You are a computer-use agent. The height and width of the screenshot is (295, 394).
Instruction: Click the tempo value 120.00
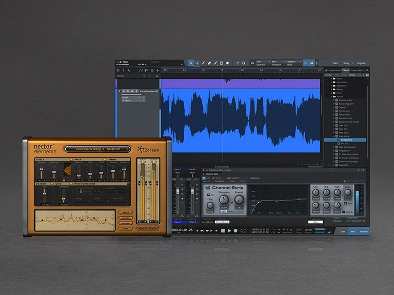coord(308,230)
